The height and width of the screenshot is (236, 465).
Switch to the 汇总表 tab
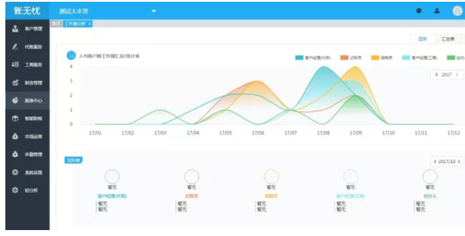click(448, 39)
